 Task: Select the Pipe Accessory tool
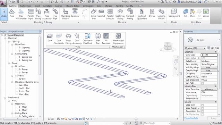[47, 14]
